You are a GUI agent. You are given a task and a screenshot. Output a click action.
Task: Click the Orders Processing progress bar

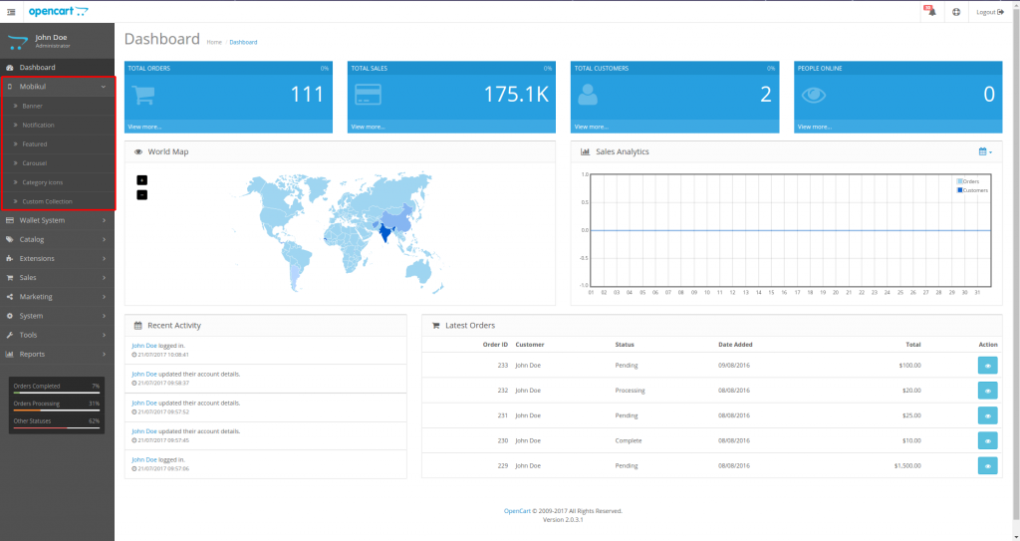coord(57,410)
